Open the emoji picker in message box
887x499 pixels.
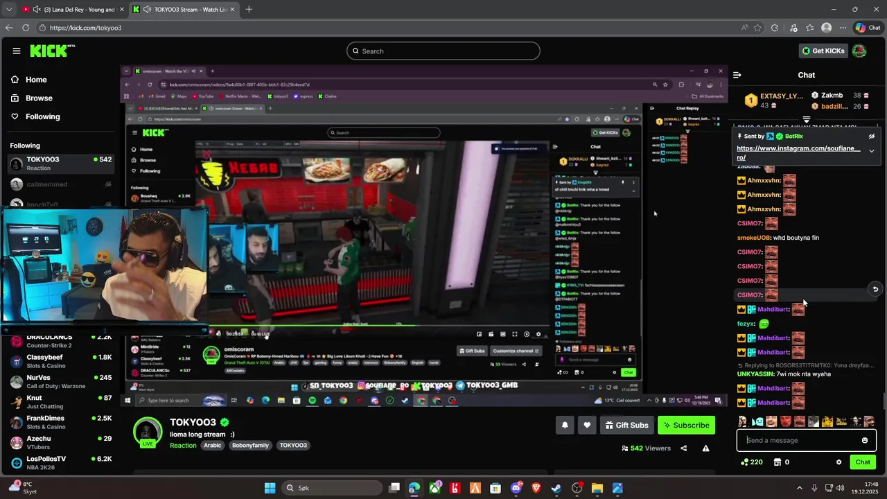[864, 440]
